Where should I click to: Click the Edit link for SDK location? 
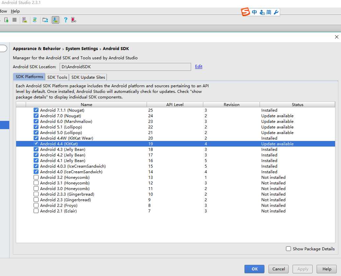click(x=199, y=67)
